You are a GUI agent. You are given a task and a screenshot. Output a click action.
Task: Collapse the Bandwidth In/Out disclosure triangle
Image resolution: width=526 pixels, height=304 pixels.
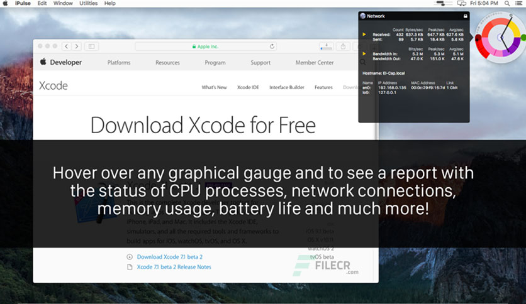tap(364, 53)
